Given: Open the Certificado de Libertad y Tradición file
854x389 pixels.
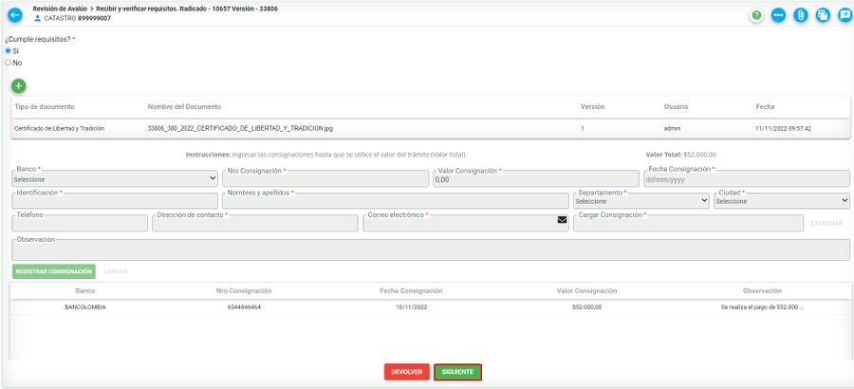Looking at the screenshot, I should click(x=240, y=128).
